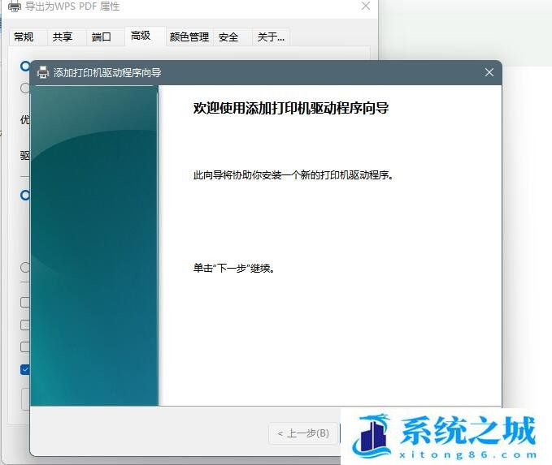Click the text 此向导将协助你安装一个新的打印机驱动程序
This screenshot has width=552, height=465.
coord(293,174)
